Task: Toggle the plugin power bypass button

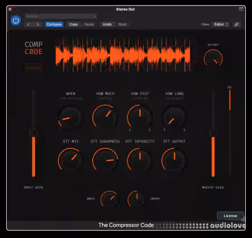Action: point(16,20)
